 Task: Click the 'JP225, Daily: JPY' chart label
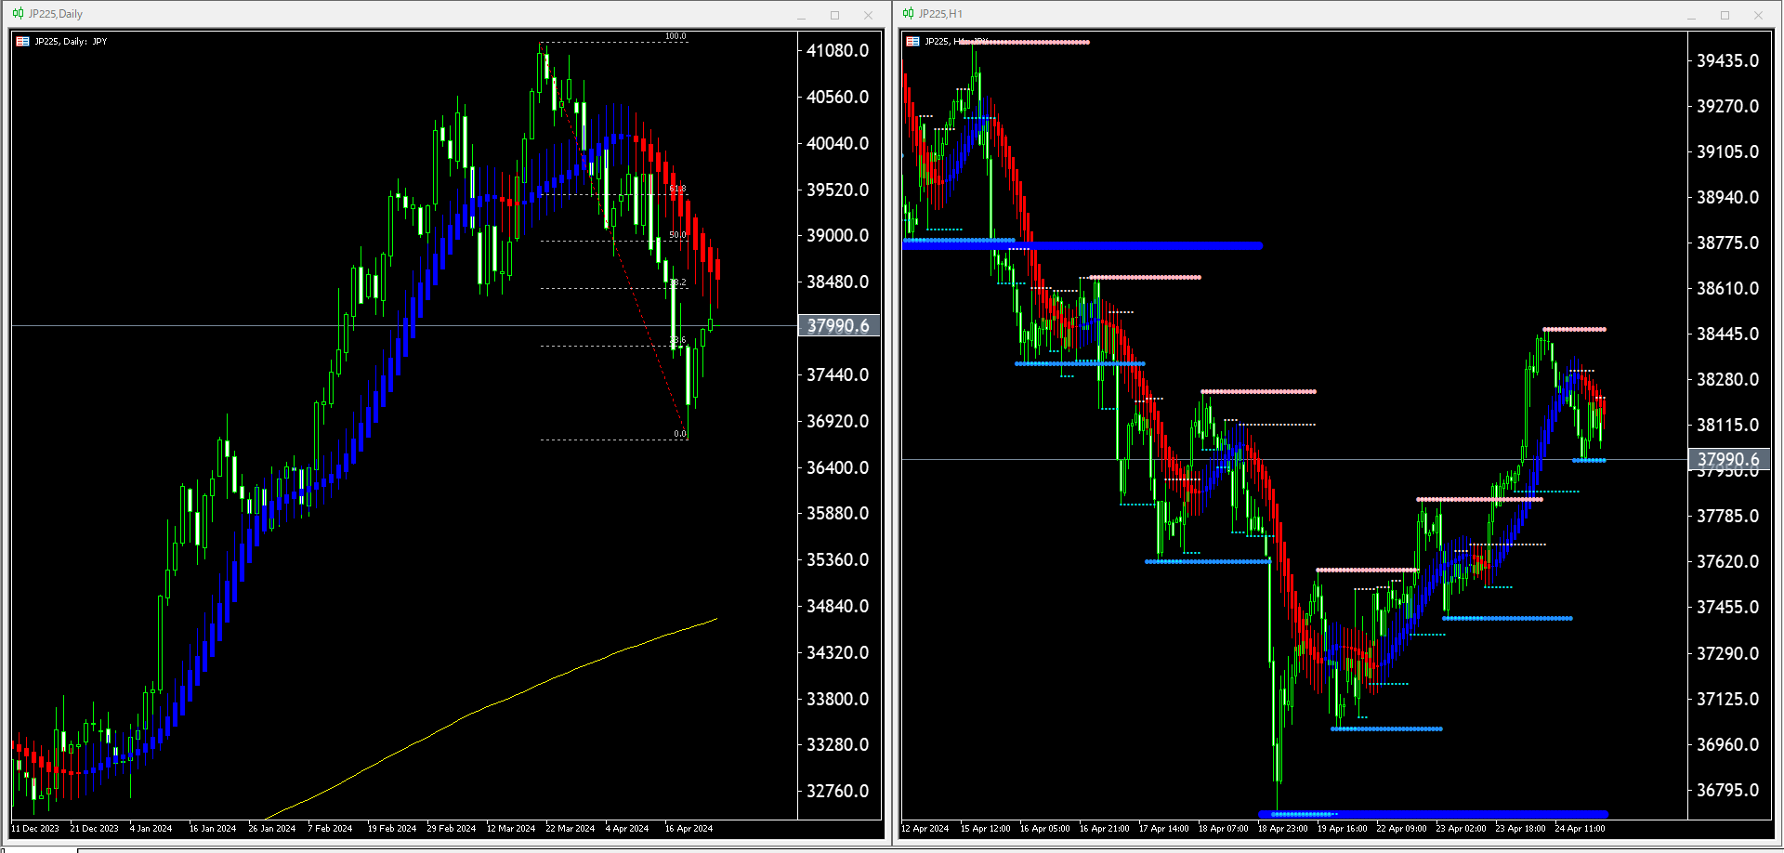tap(71, 42)
